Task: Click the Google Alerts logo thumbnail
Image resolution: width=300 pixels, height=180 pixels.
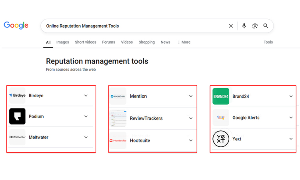Action: (221, 118)
